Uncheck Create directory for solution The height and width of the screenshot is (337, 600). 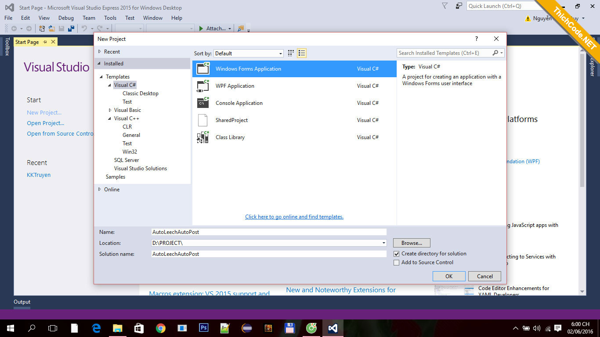click(397, 254)
